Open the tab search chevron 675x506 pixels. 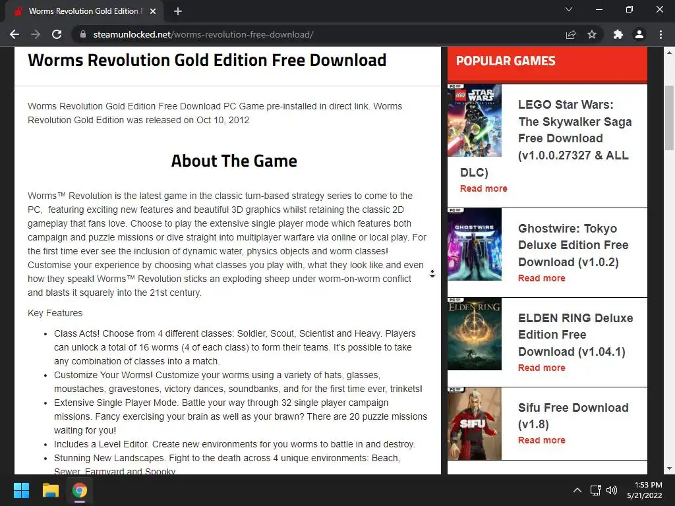click(569, 9)
